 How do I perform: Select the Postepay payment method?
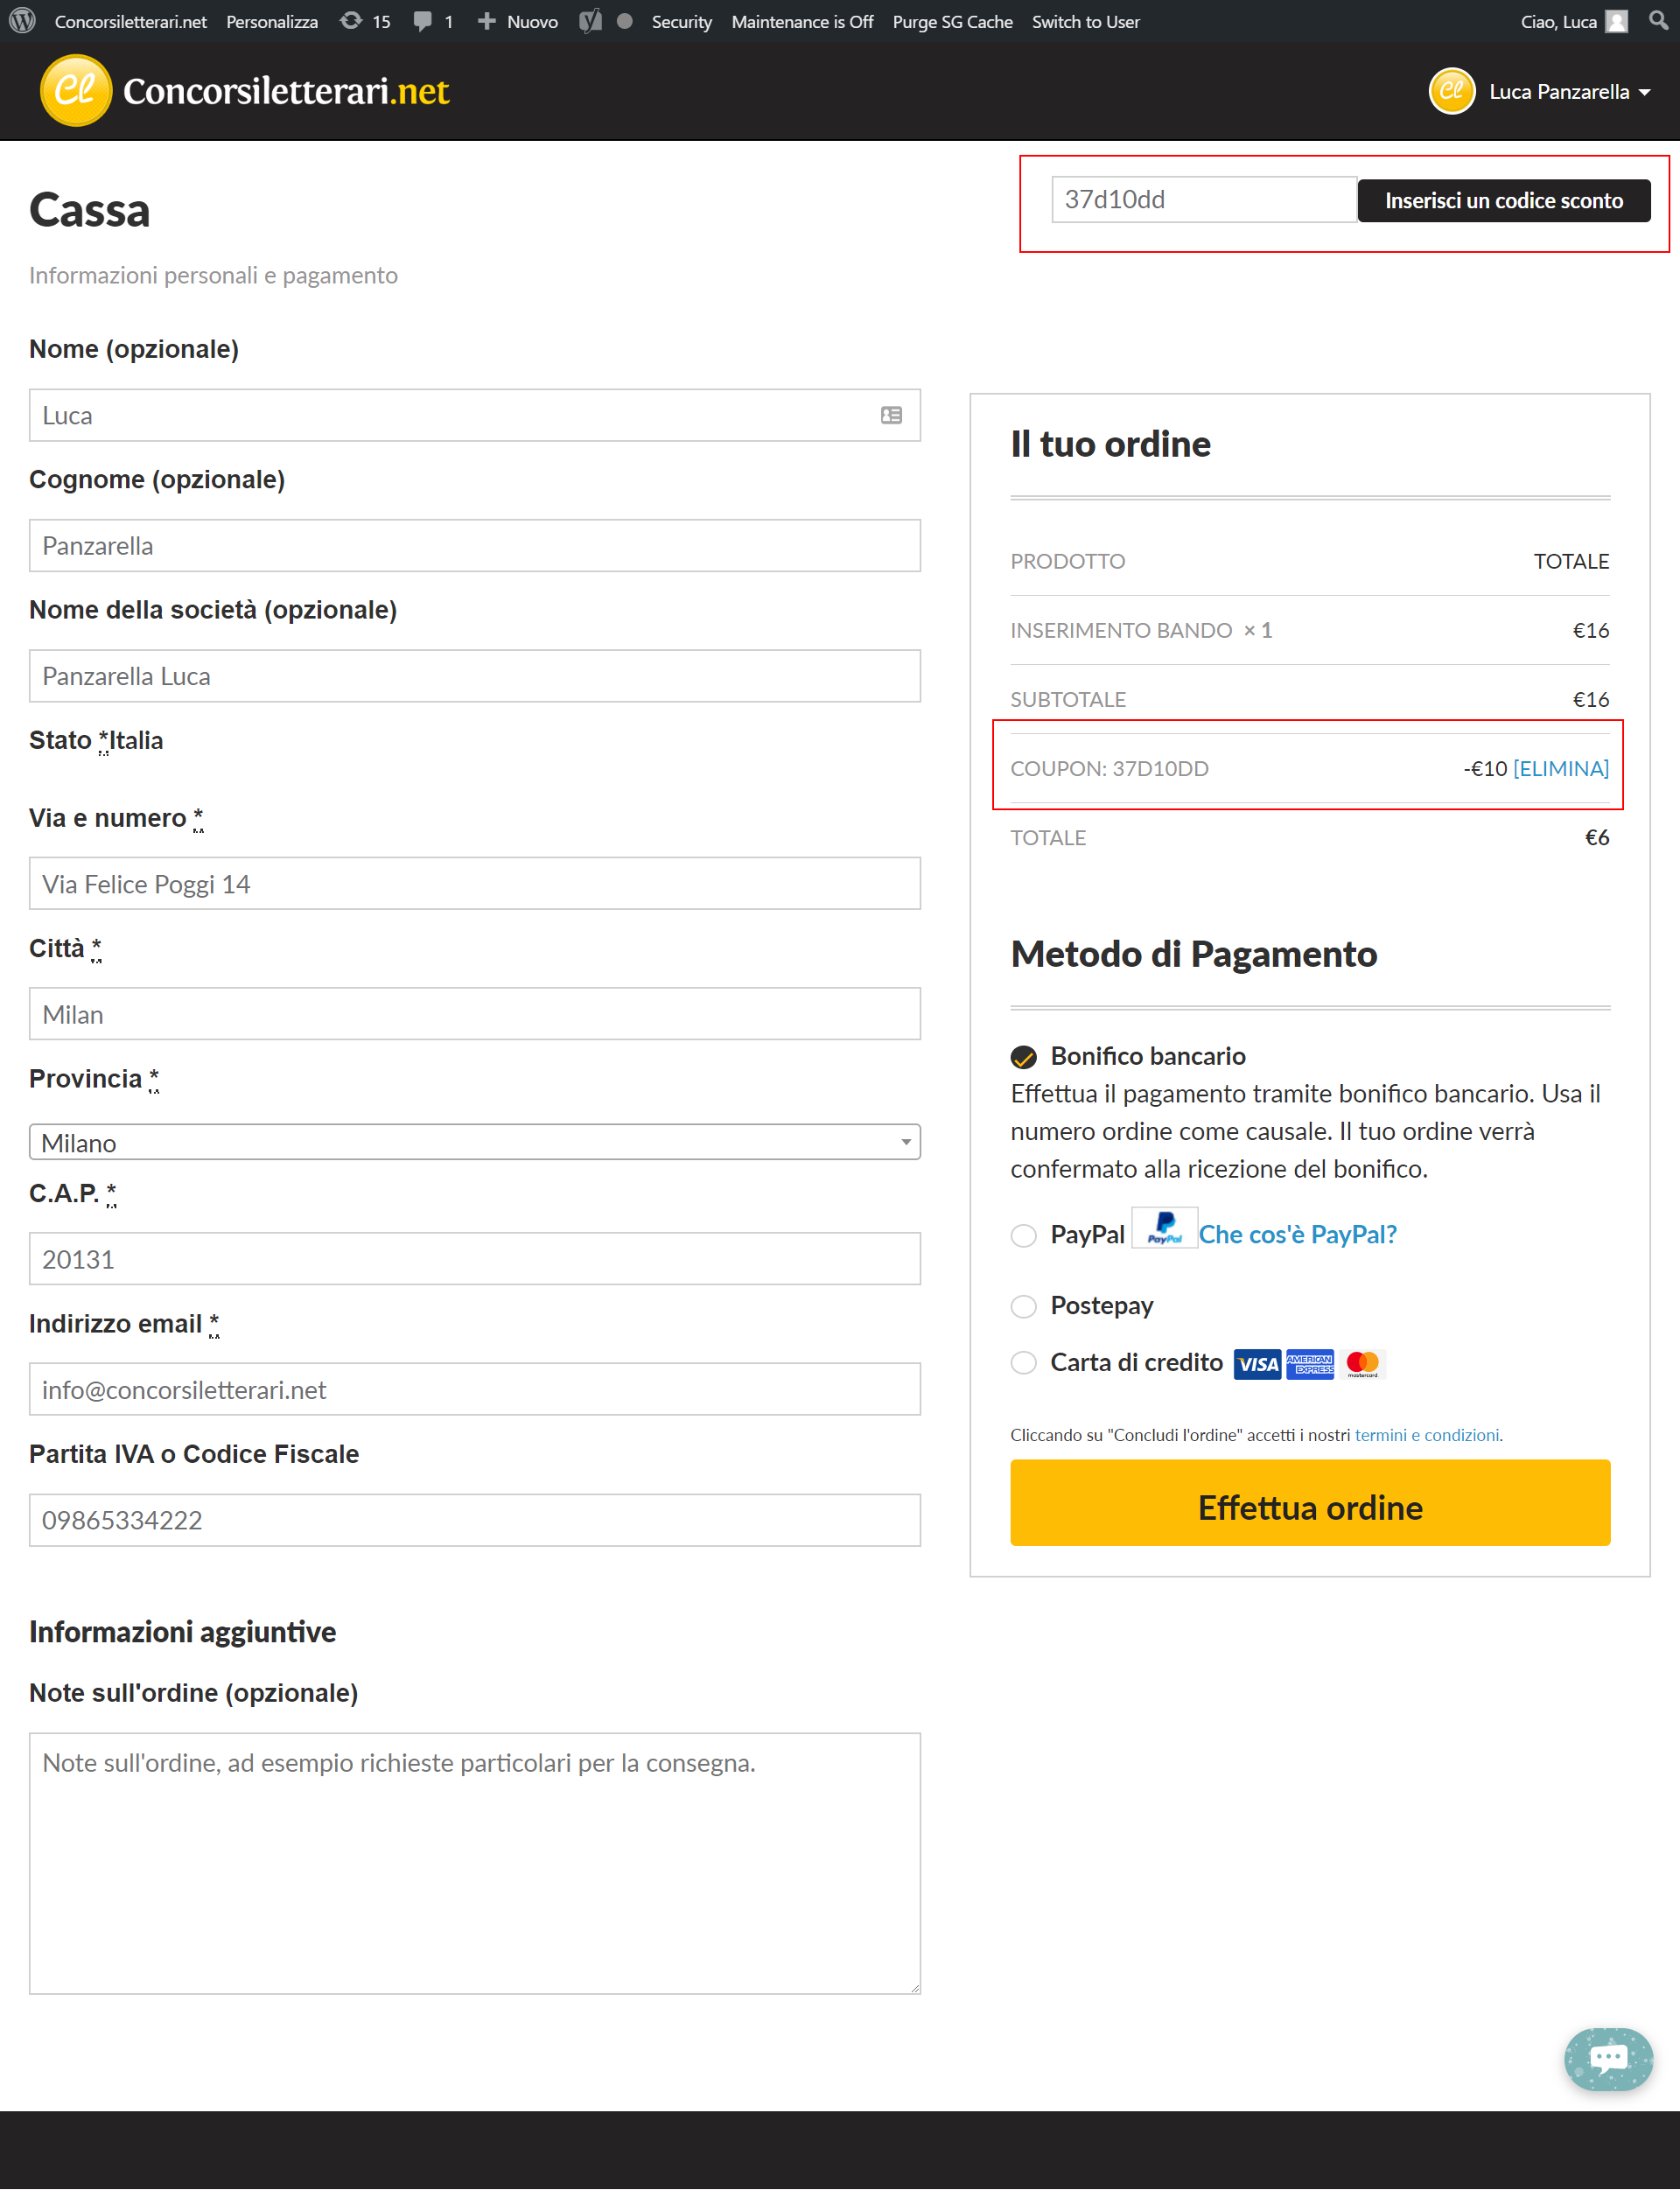1023,1306
